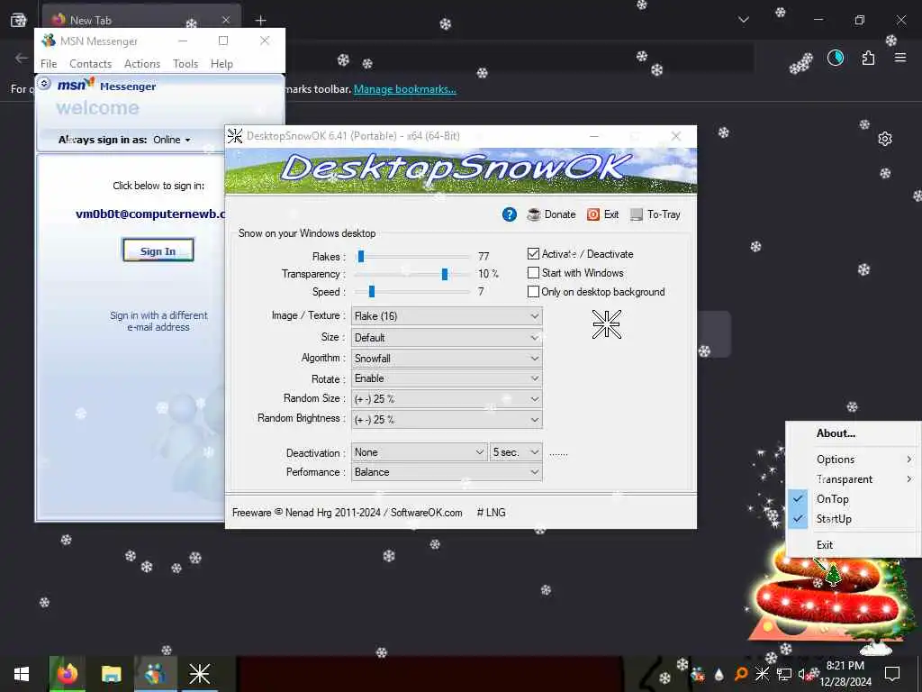Collapse the MSN Messenger header arrow icon
922x692 pixels.
click(x=44, y=84)
